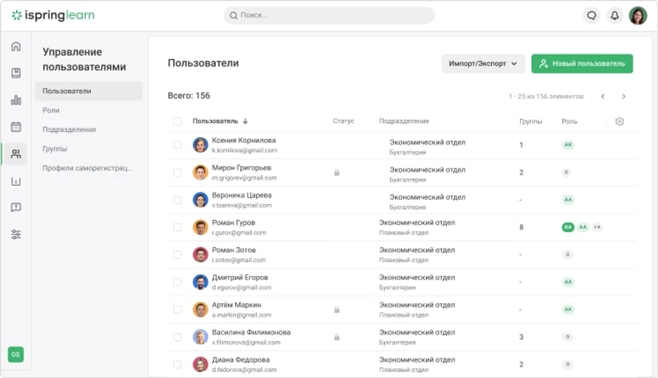The height and width of the screenshot is (378, 658).
Task: Switch to the Роли section
Action: (51, 110)
